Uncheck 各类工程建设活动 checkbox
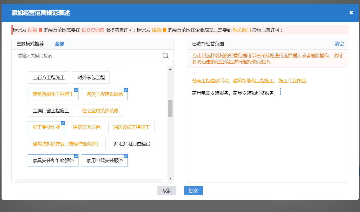360x212 pixels. [125, 90]
